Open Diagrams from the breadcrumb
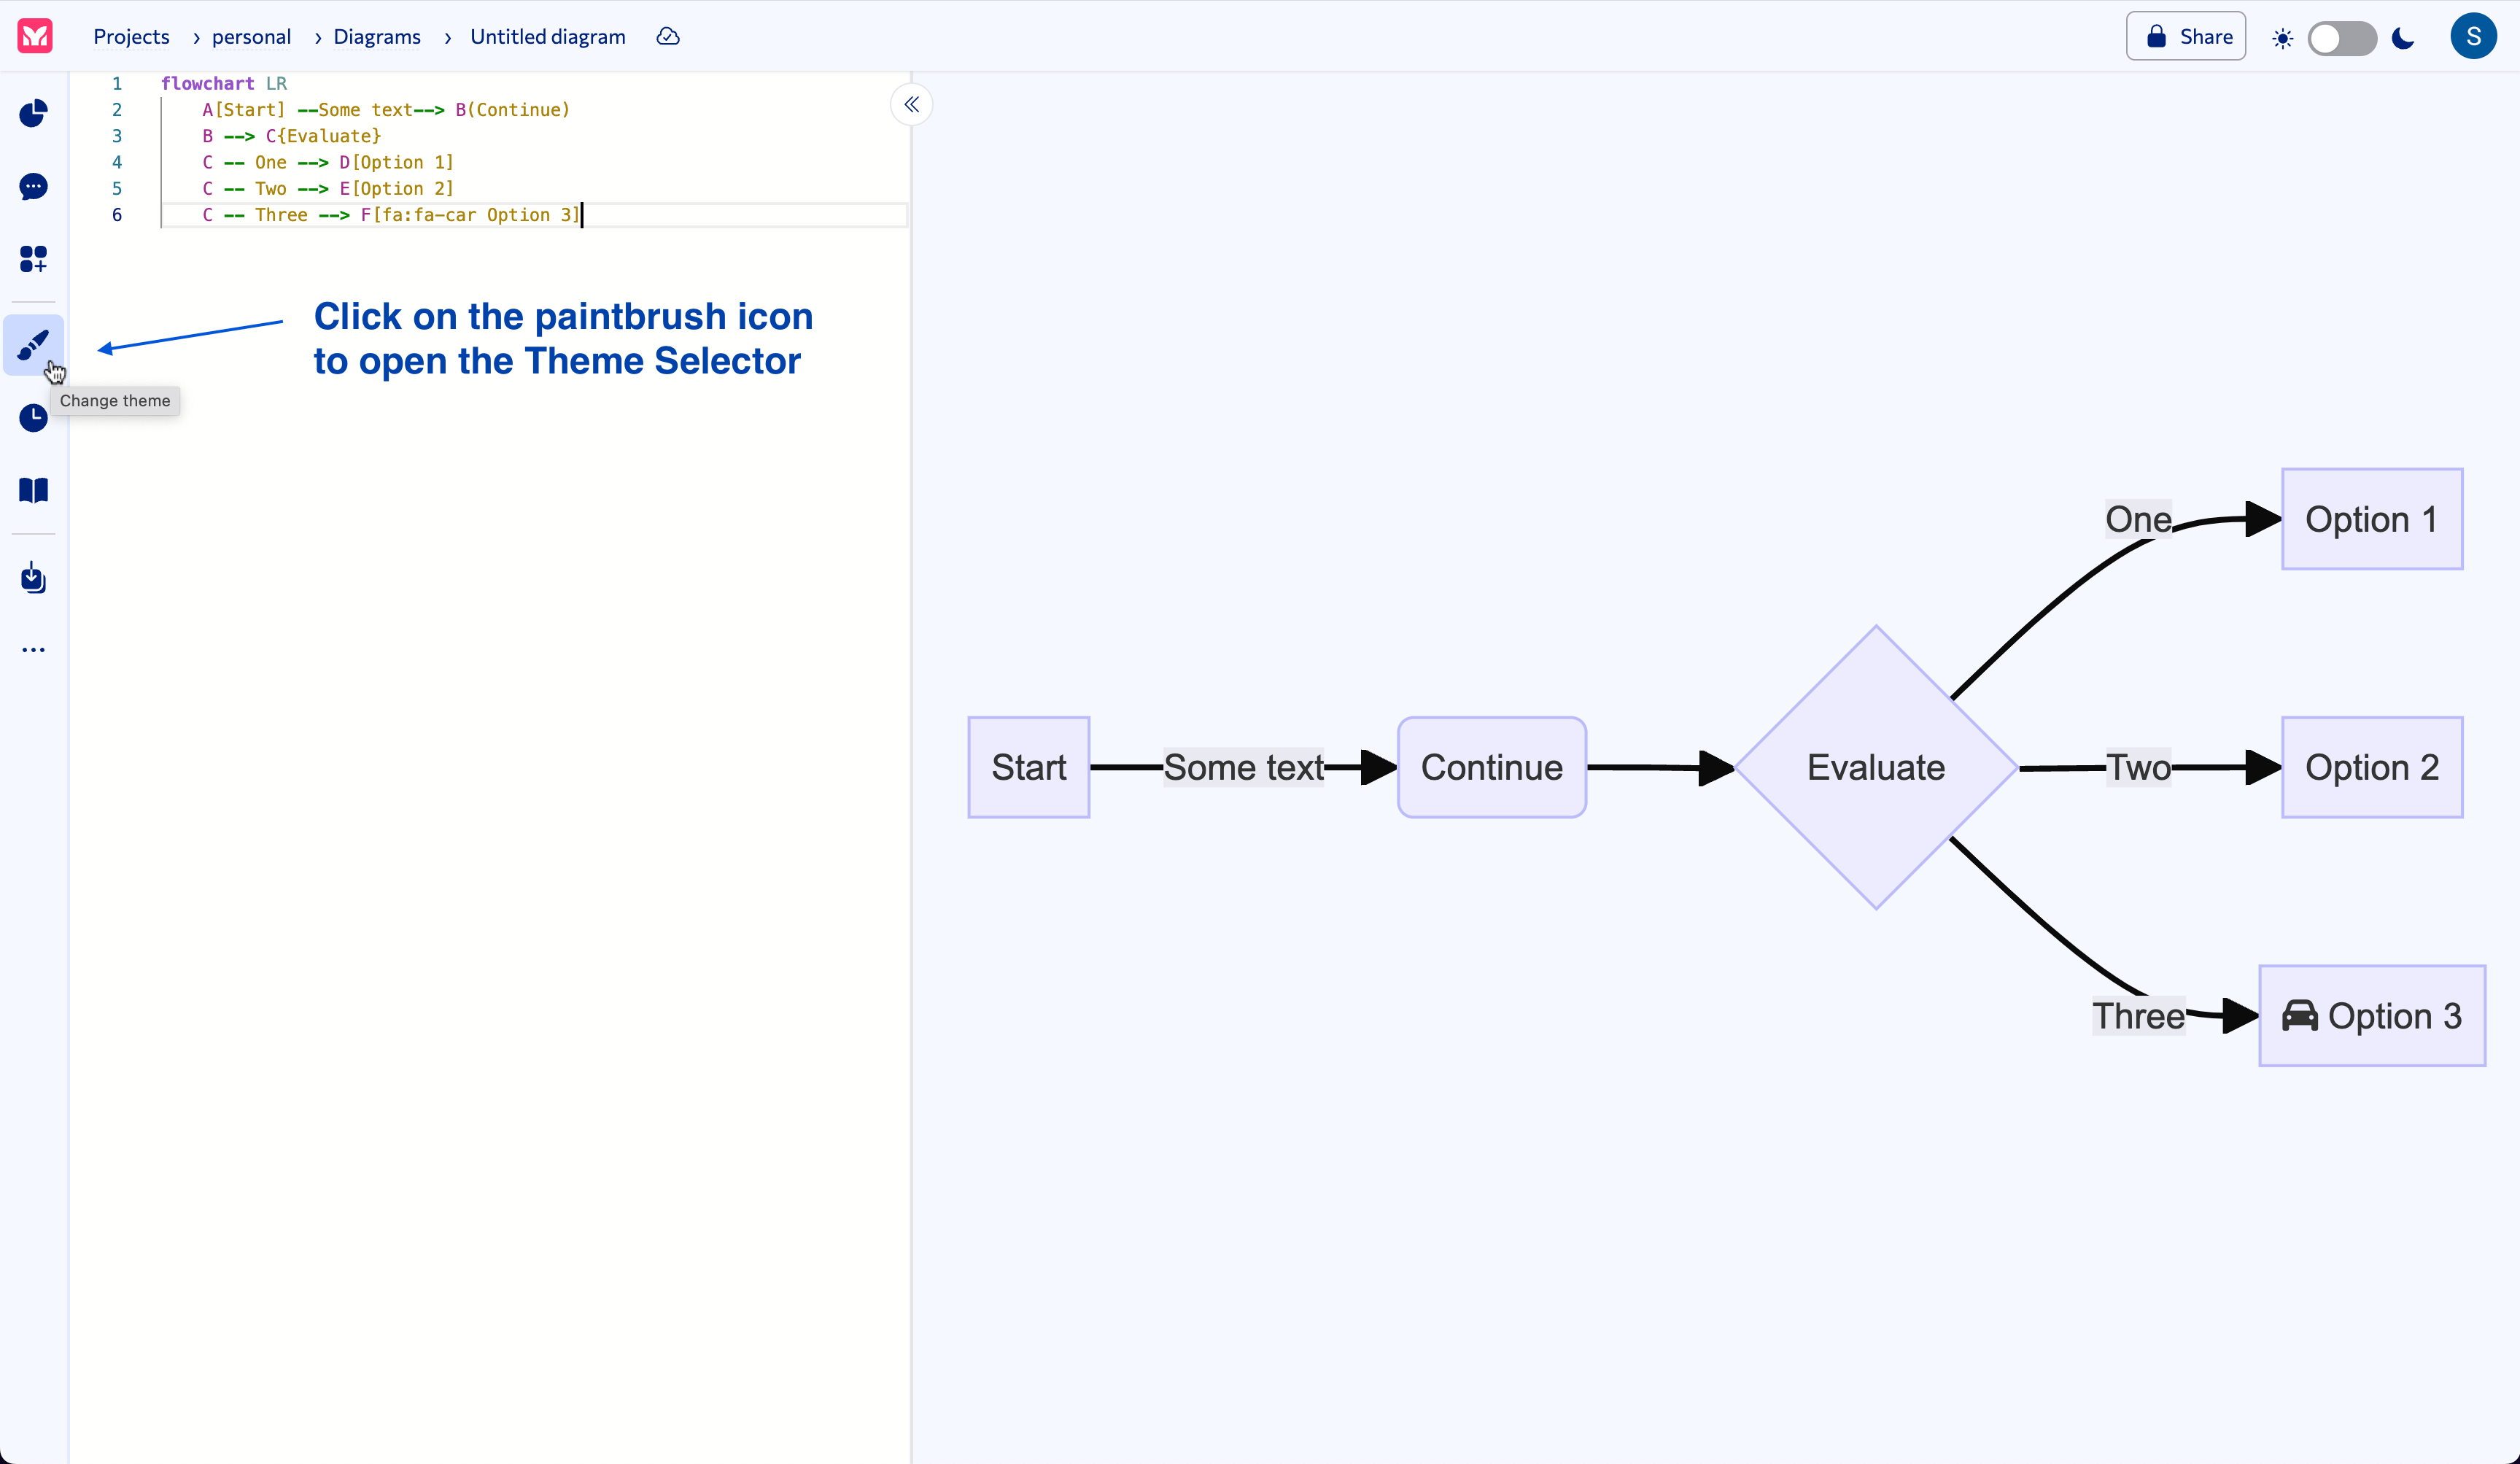The height and width of the screenshot is (1464, 2520). coord(378,36)
